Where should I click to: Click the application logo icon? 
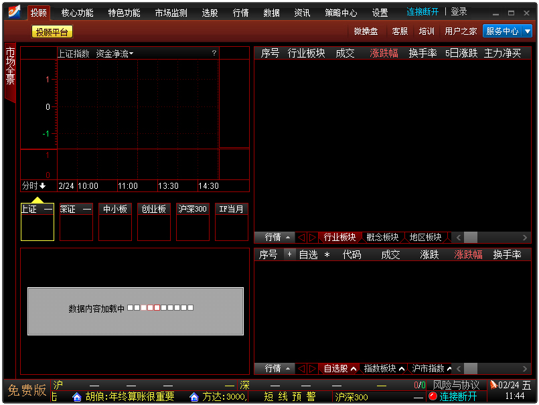coord(14,12)
